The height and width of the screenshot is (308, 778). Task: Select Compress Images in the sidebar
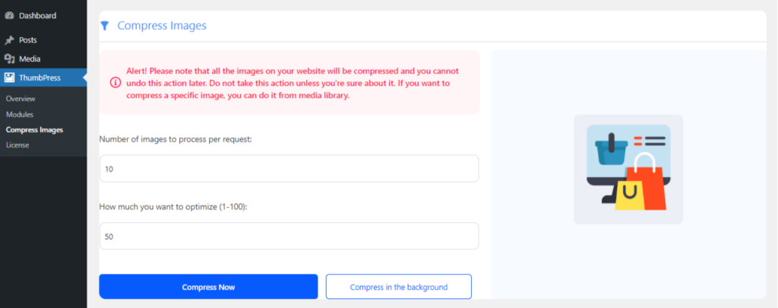[35, 129]
